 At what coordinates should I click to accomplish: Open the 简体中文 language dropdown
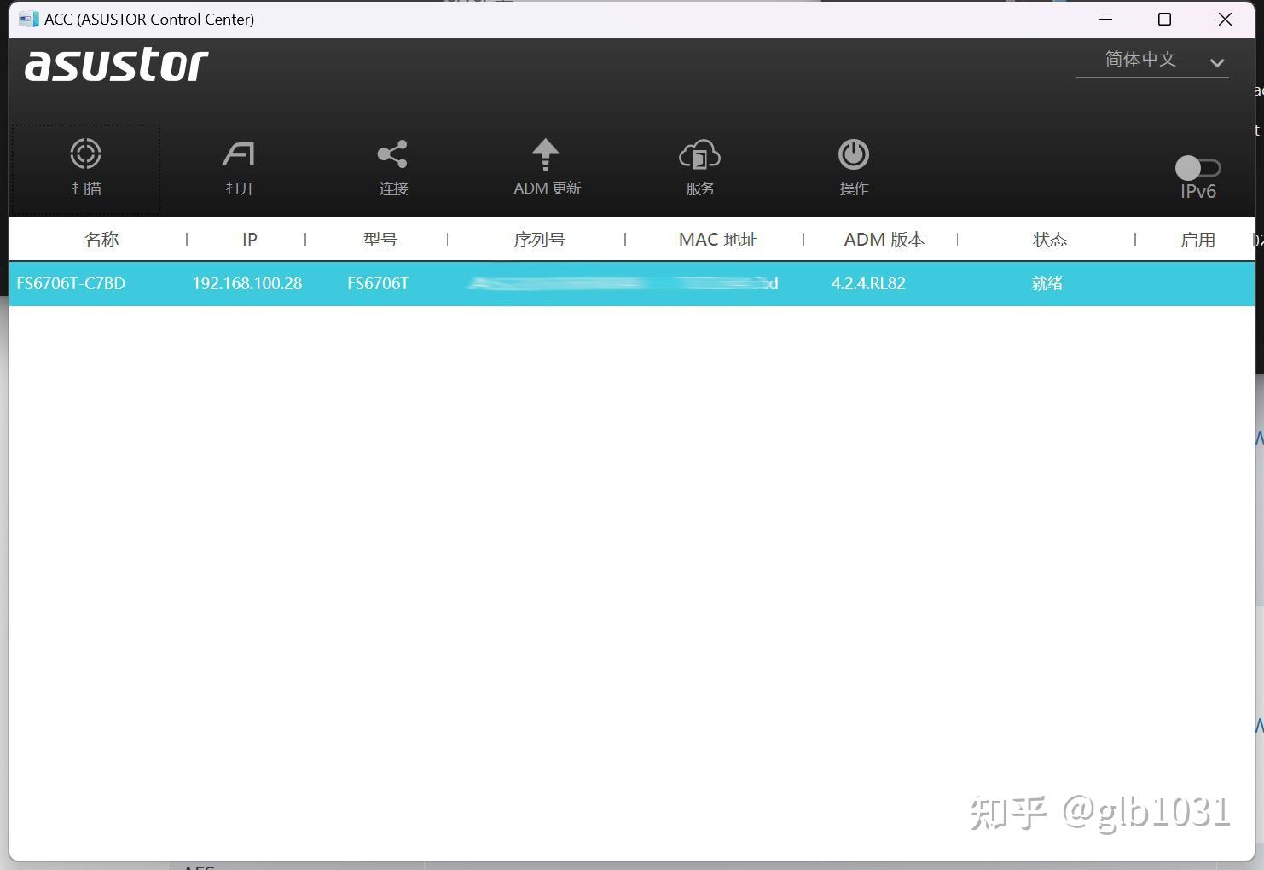click(1151, 61)
